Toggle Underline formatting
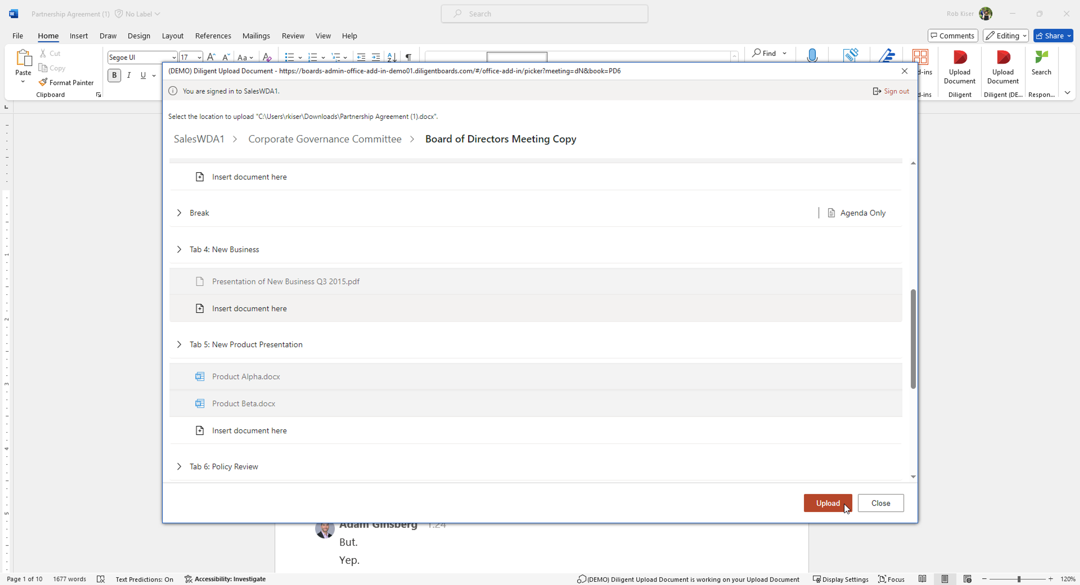The height and width of the screenshot is (585, 1080). tap(143, 75)
